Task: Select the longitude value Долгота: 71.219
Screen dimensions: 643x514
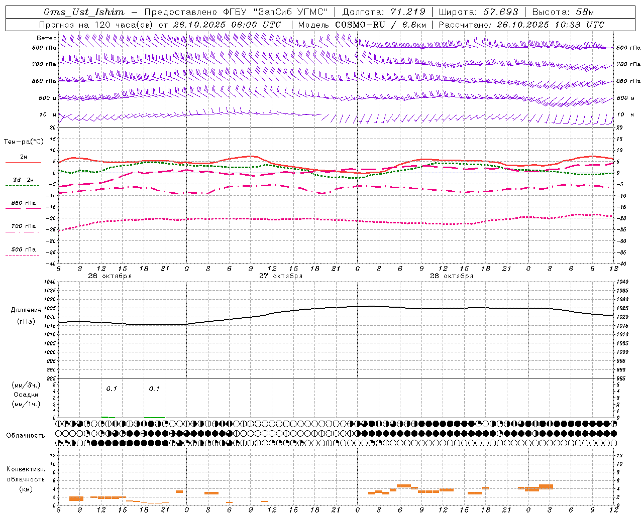Action: tap(384, 12)
